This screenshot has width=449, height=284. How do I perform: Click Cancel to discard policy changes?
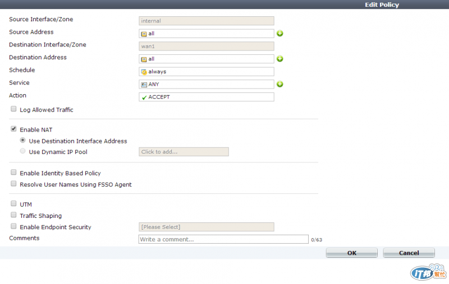409,253
